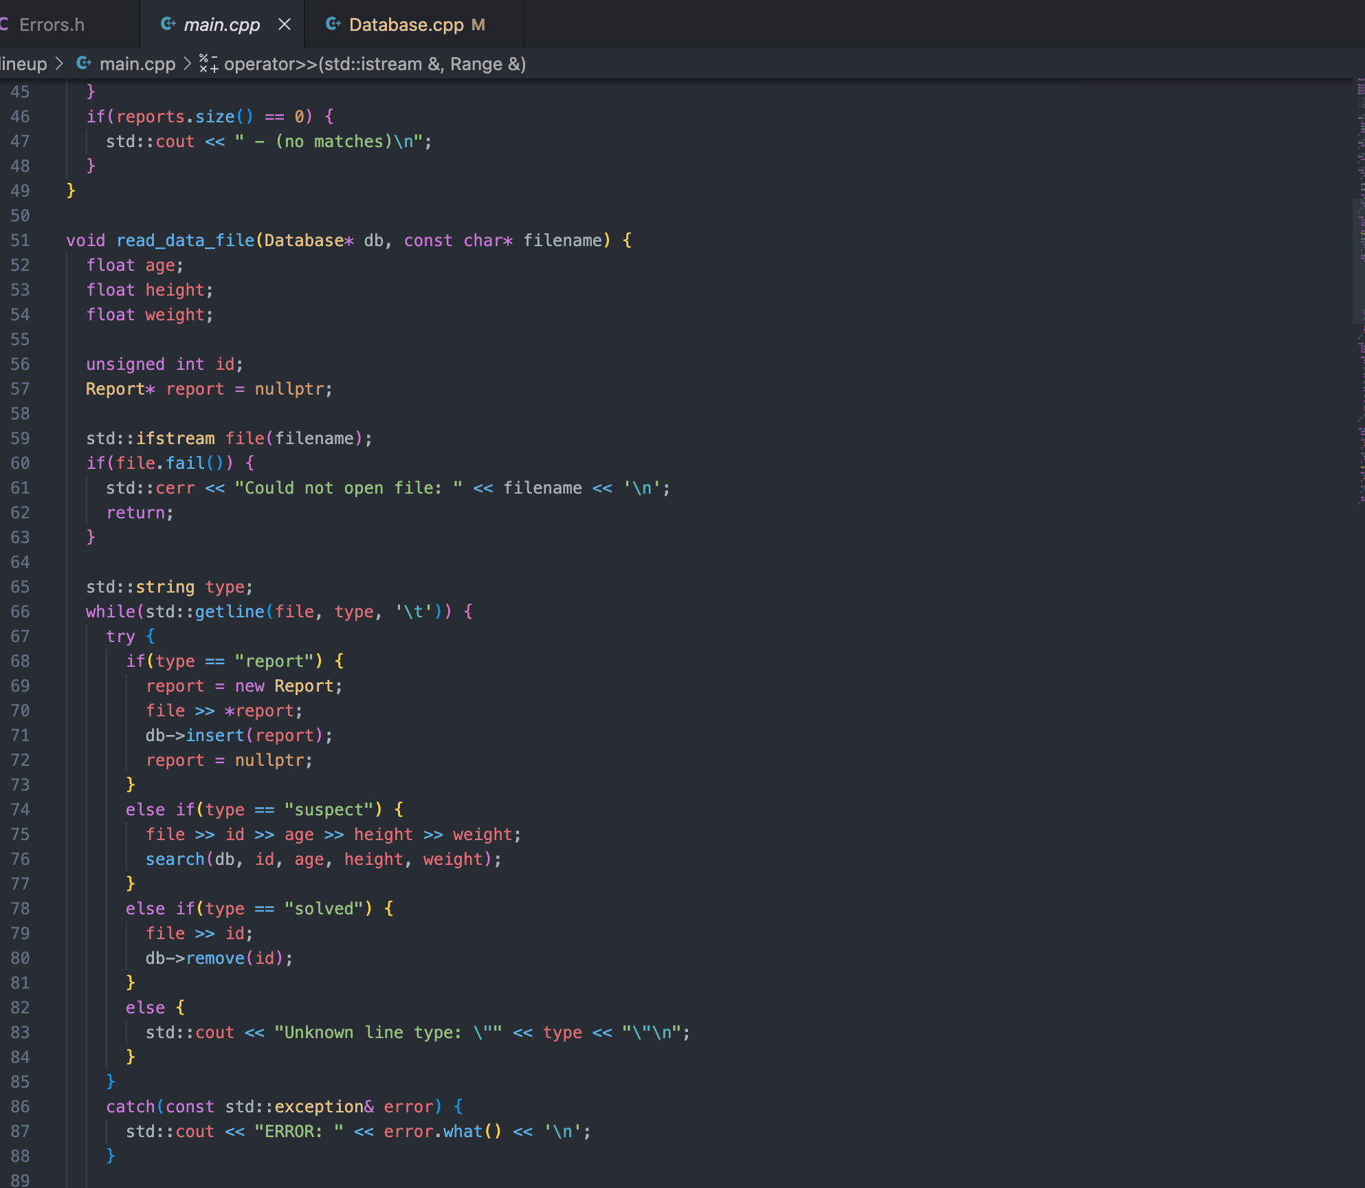Viewport: 1365px width, 1188px height.
Task: Click the C++ icon in the breadcrumb bar
Action: (x=84, y=64)
